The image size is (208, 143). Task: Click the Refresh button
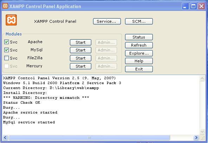point(139,45)
